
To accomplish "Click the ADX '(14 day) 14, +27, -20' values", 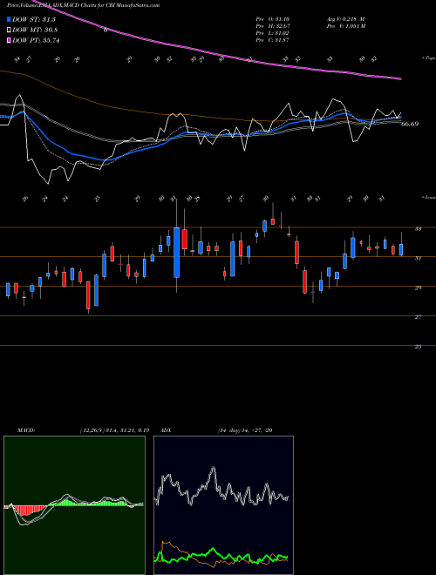I will pos(245,430).
